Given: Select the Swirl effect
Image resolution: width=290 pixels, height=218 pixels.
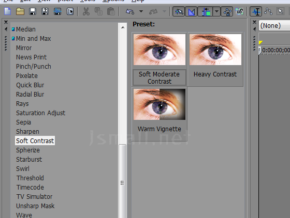Looking at the screenshot, I should coord(23,168).
